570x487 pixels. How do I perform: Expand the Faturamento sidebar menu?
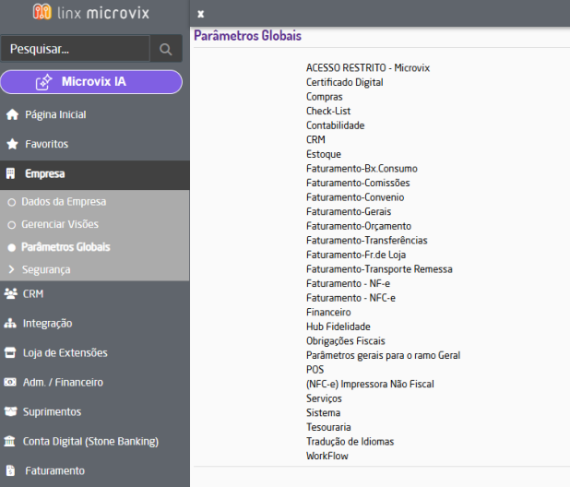(x=54, y=470)
